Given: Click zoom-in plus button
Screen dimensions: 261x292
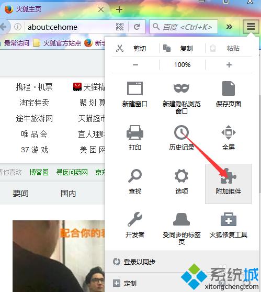Looking at the screenshot, I should tap(229, 65).
